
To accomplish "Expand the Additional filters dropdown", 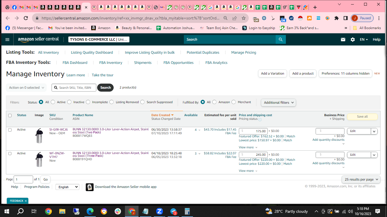I will click(278, 103).
